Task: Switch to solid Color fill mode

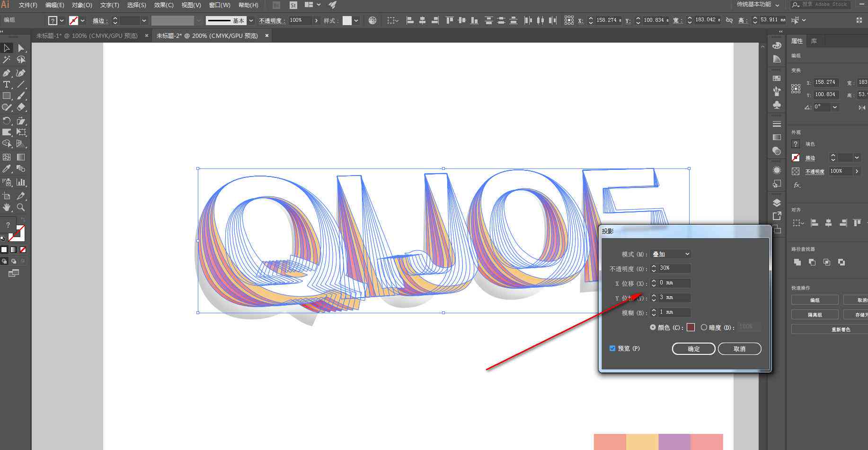Action: click(x=4, y=250)
